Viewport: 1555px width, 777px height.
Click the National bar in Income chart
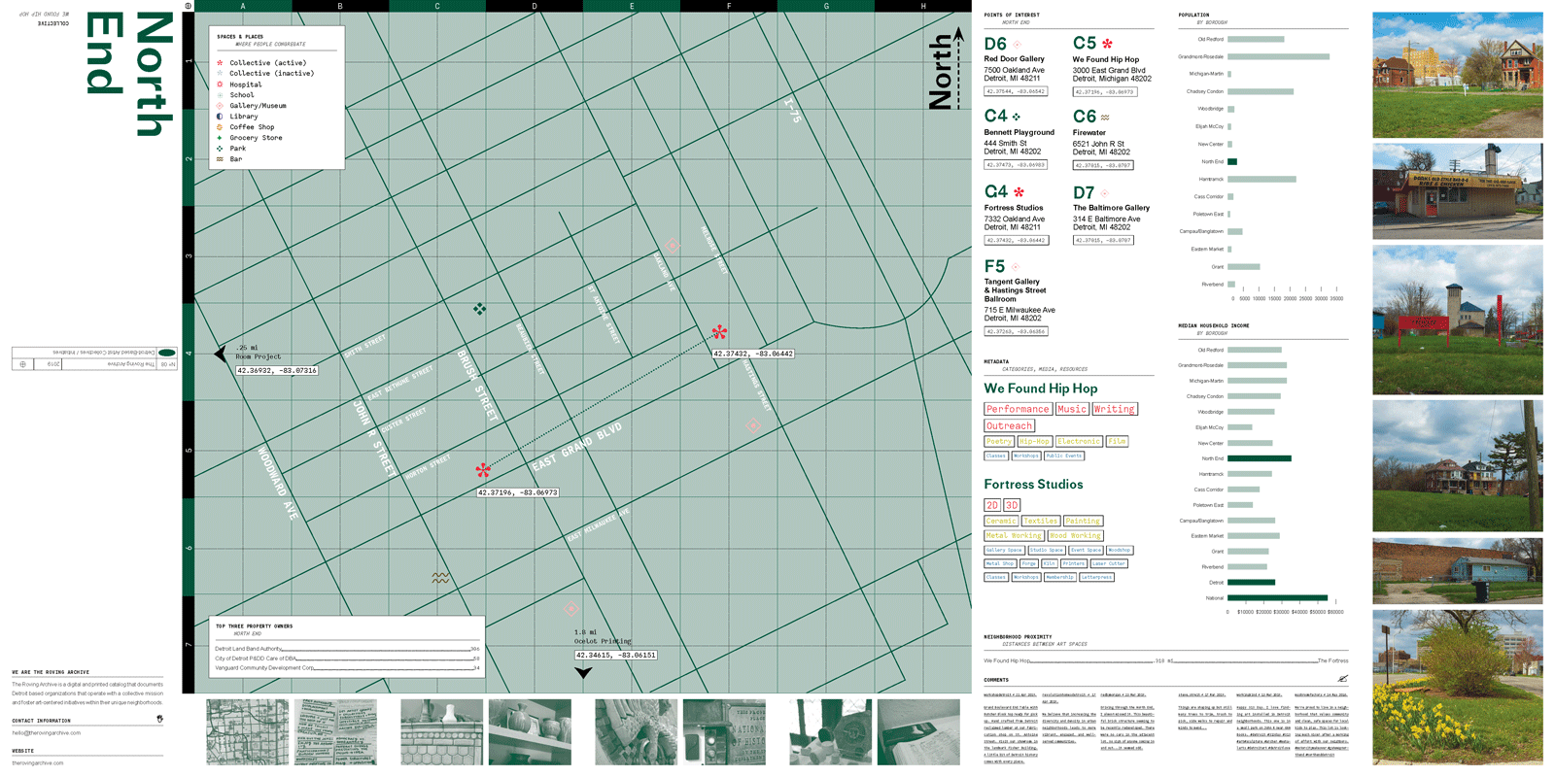click(x=1277, y=598)
